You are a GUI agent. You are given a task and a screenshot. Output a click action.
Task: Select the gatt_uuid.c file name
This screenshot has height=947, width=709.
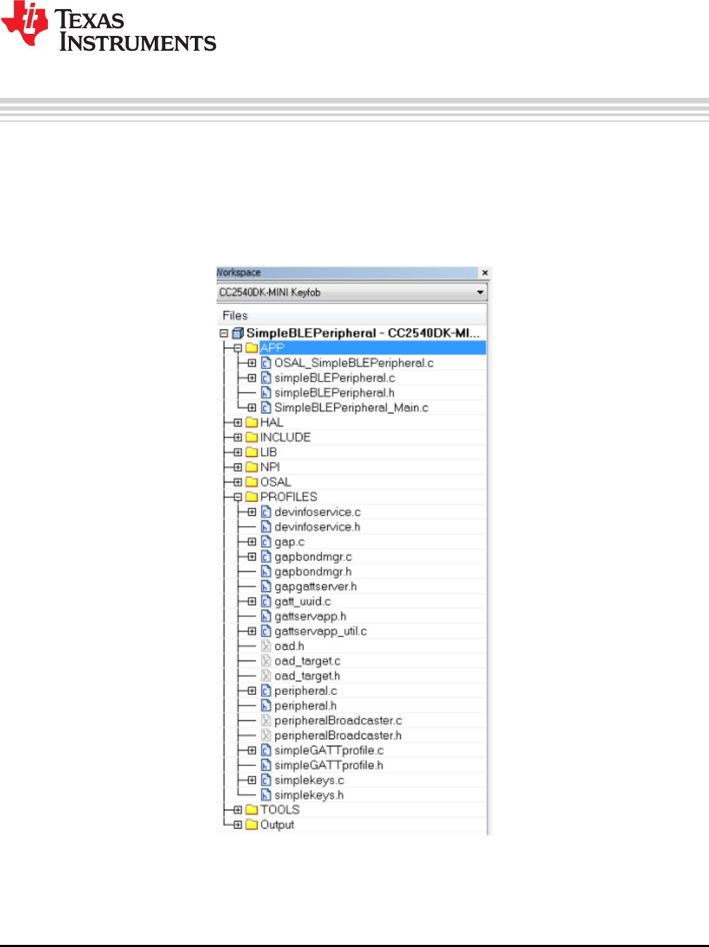click(302, 601)
